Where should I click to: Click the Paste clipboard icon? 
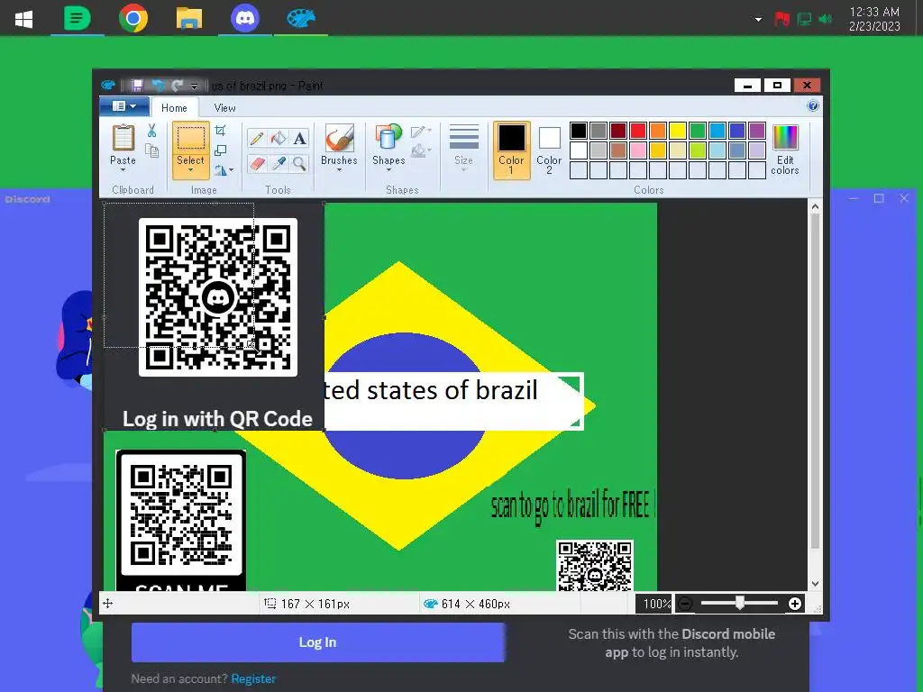click(x=123, y=137)
